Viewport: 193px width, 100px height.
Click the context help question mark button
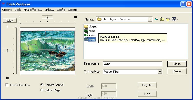point(183,4)
